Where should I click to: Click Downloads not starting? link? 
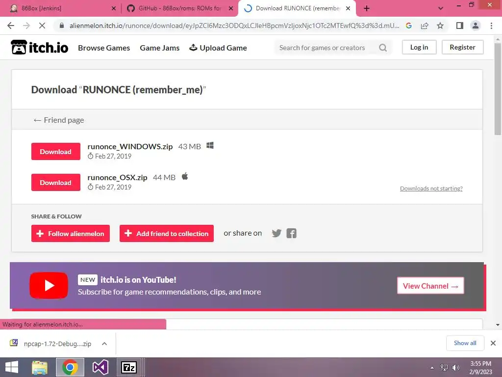[x=431, y=188]
